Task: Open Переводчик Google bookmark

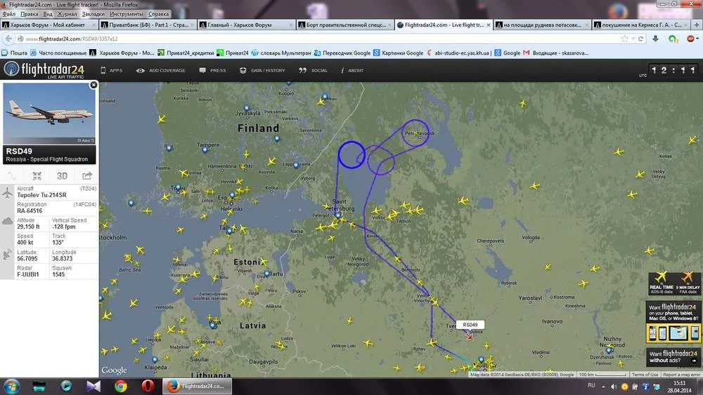Action: pyautogui.click(x=342, y=53)
